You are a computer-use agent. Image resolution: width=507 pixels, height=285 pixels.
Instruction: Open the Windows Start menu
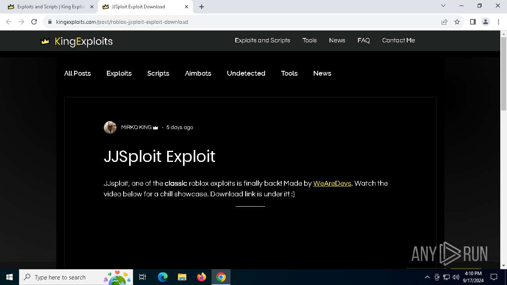(x=10, y=277)
